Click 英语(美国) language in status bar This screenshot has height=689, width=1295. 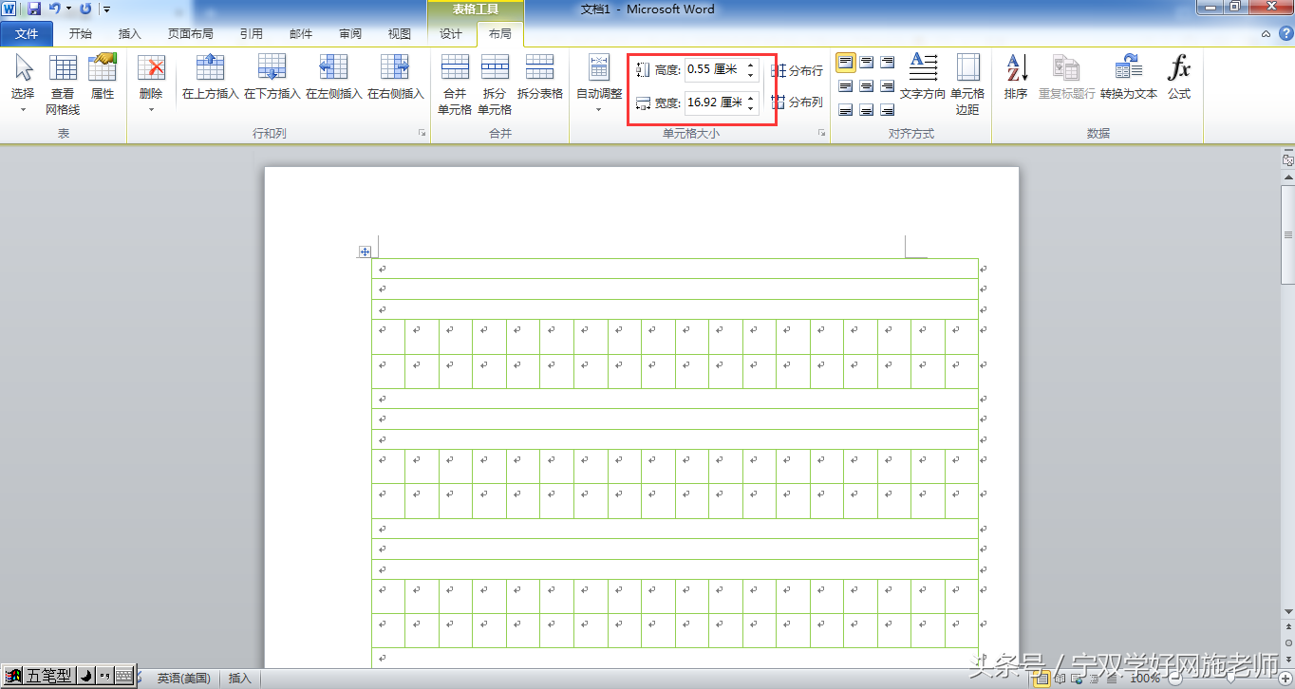(x=183, y=678)
